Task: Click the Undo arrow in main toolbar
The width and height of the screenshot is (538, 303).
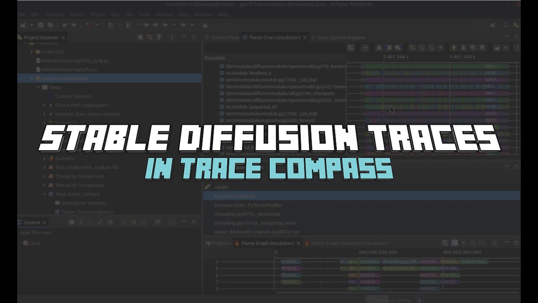Action: click(x=65, y=25)
